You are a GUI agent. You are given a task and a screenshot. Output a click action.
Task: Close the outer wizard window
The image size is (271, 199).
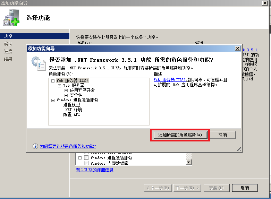coord(265,3)
